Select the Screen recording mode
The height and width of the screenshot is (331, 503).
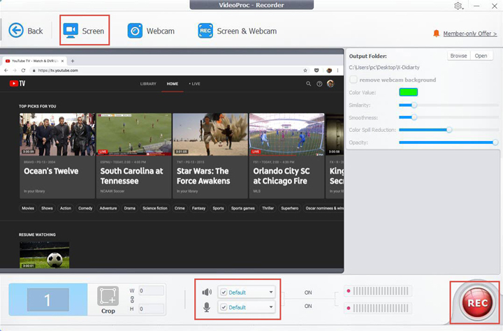84,31
